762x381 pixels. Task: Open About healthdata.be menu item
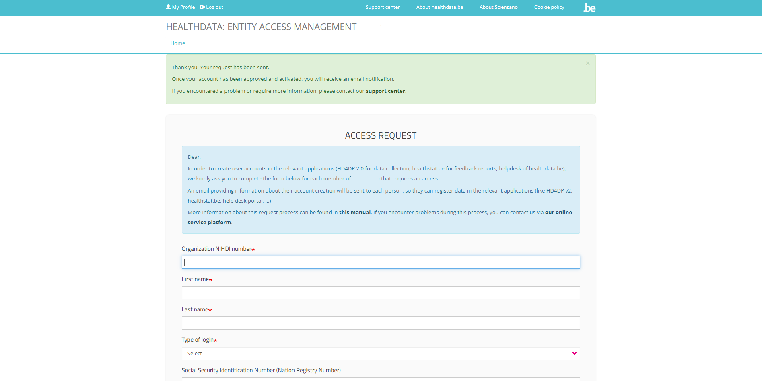coord(439,7)
